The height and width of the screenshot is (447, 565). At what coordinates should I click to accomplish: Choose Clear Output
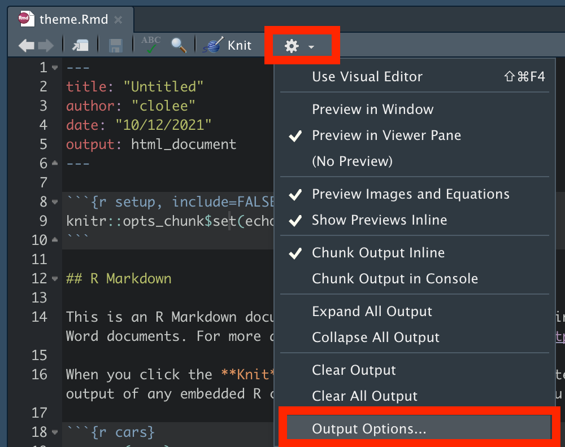coord(414,370)
